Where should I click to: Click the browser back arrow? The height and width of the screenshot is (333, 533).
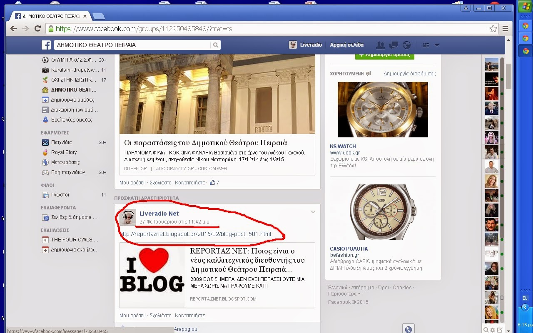click(13, 28)
